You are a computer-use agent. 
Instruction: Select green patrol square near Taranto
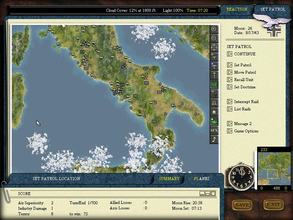(166, 96)
